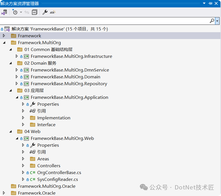
Task: Click C# project icon of MultiOrg.DmnService
Action: pos(26,70)
